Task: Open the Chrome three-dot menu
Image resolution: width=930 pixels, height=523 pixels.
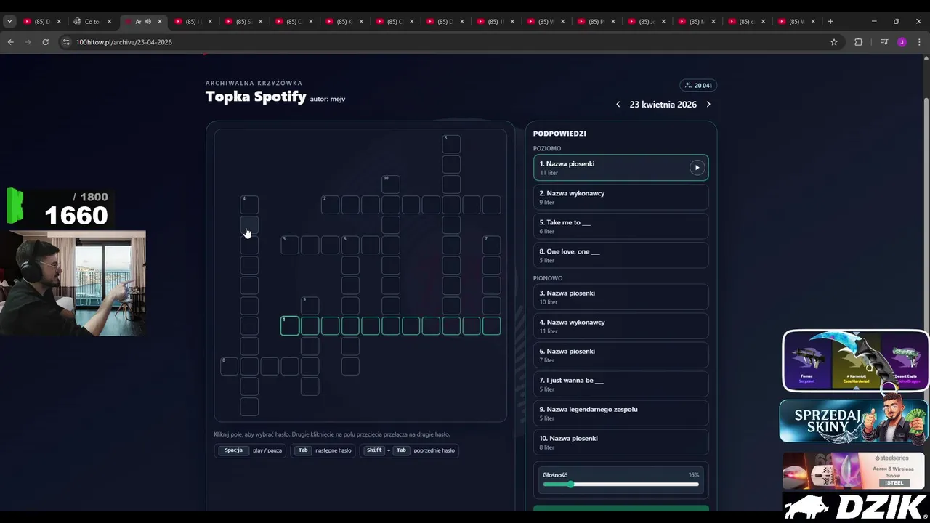Action: 920,42
